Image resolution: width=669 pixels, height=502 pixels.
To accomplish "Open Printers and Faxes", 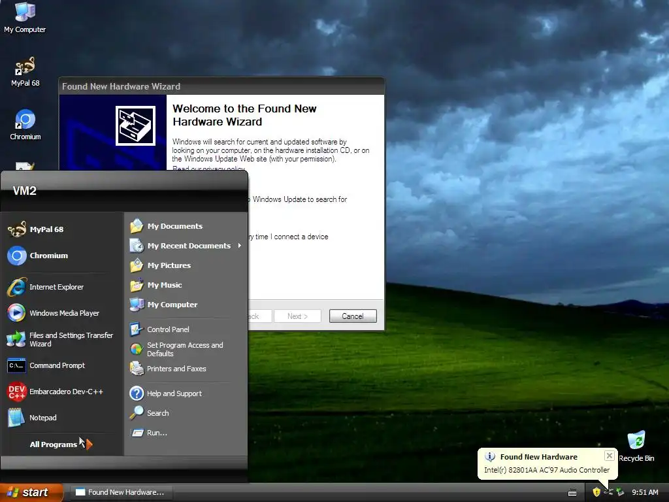I will point(186,369).
